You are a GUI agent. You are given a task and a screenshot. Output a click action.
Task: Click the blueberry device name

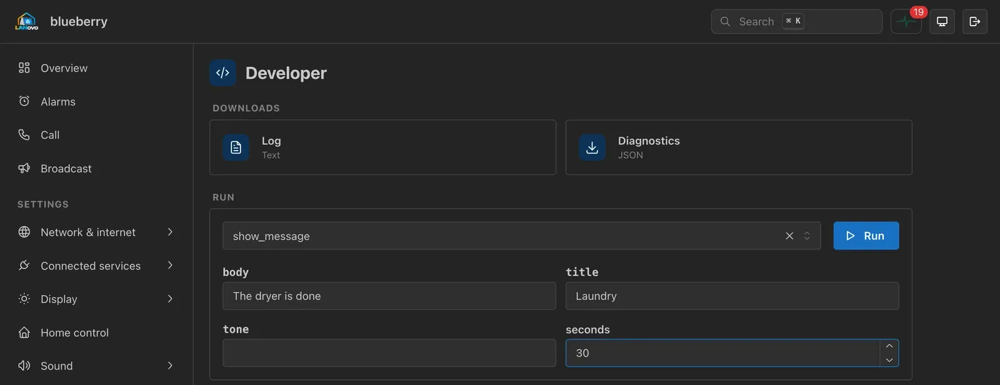pos(79,21)
